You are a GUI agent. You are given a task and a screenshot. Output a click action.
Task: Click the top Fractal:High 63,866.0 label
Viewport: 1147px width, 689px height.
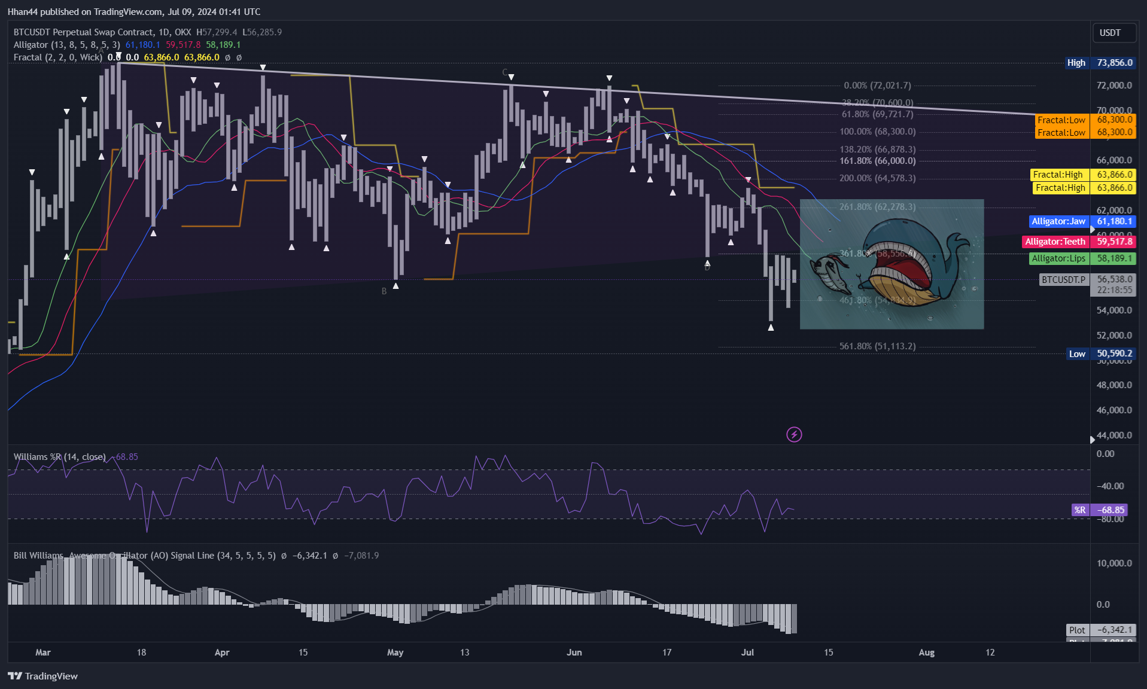tap(1082, 175)
